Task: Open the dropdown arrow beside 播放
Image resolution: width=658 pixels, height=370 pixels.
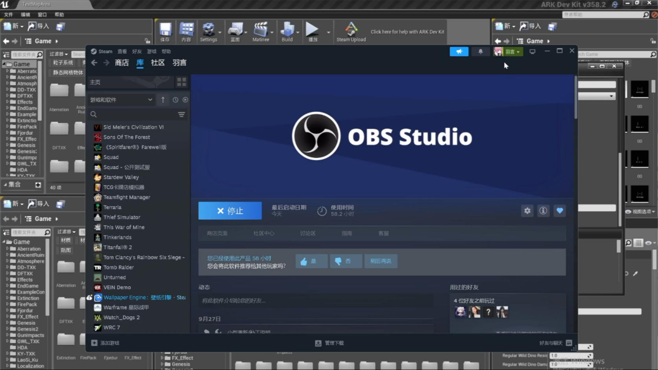Action: click(329, 32)
